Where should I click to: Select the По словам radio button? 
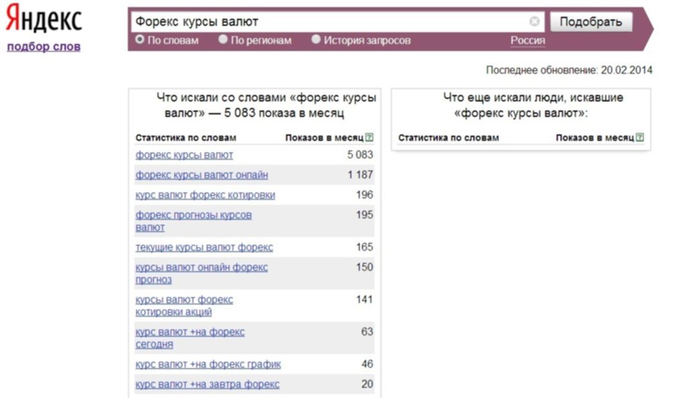(140, 40)
